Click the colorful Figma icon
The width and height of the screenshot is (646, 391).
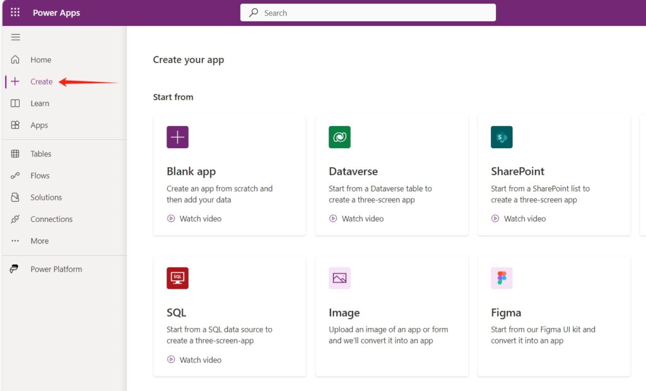pyautogui.click(x=502, y=278)
